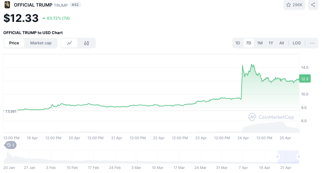Click the highlighted range selector window
This screenshot has width=322, height=173.
point(288,157)
